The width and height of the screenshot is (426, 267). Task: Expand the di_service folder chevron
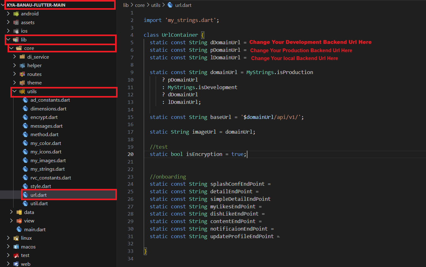pos(14,57)
